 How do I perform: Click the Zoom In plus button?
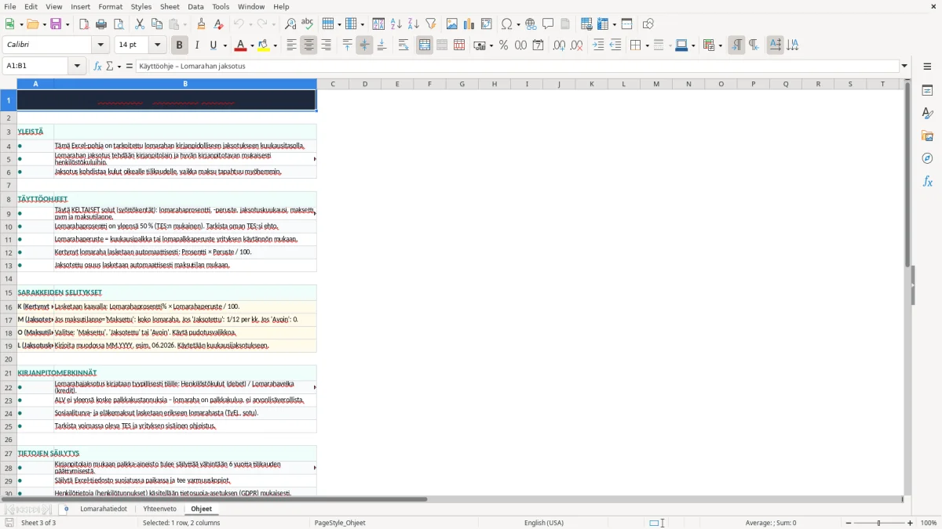click(x=911, y=523)
